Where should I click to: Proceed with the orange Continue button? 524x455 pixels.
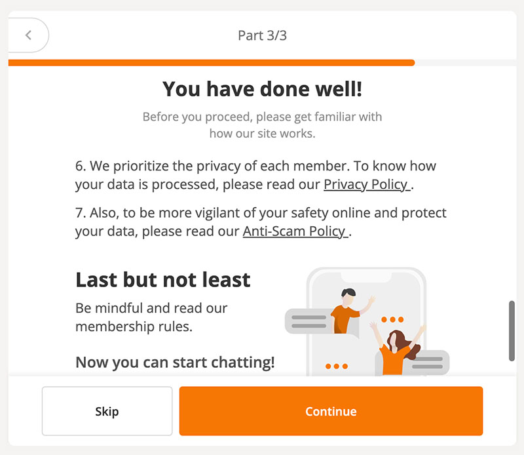click(331, 411)
